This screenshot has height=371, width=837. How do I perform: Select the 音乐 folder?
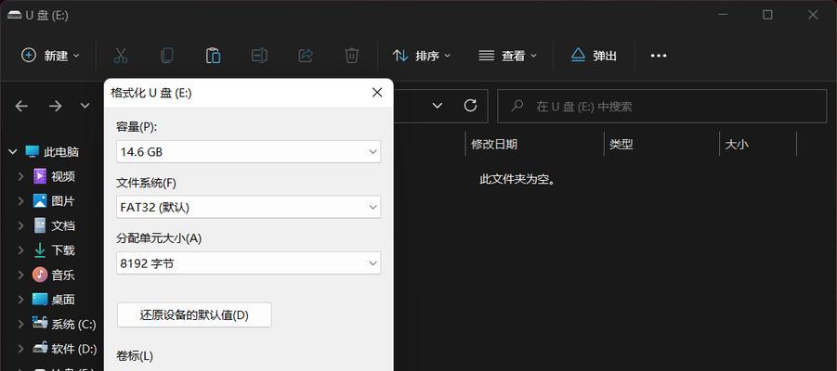point(53,275)
